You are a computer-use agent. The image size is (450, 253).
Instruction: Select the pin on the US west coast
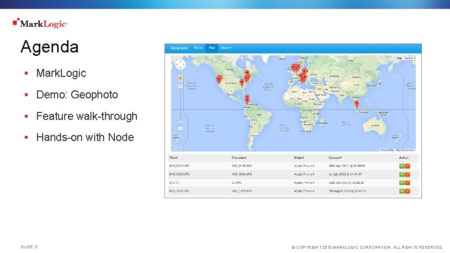tap(219, 80)
